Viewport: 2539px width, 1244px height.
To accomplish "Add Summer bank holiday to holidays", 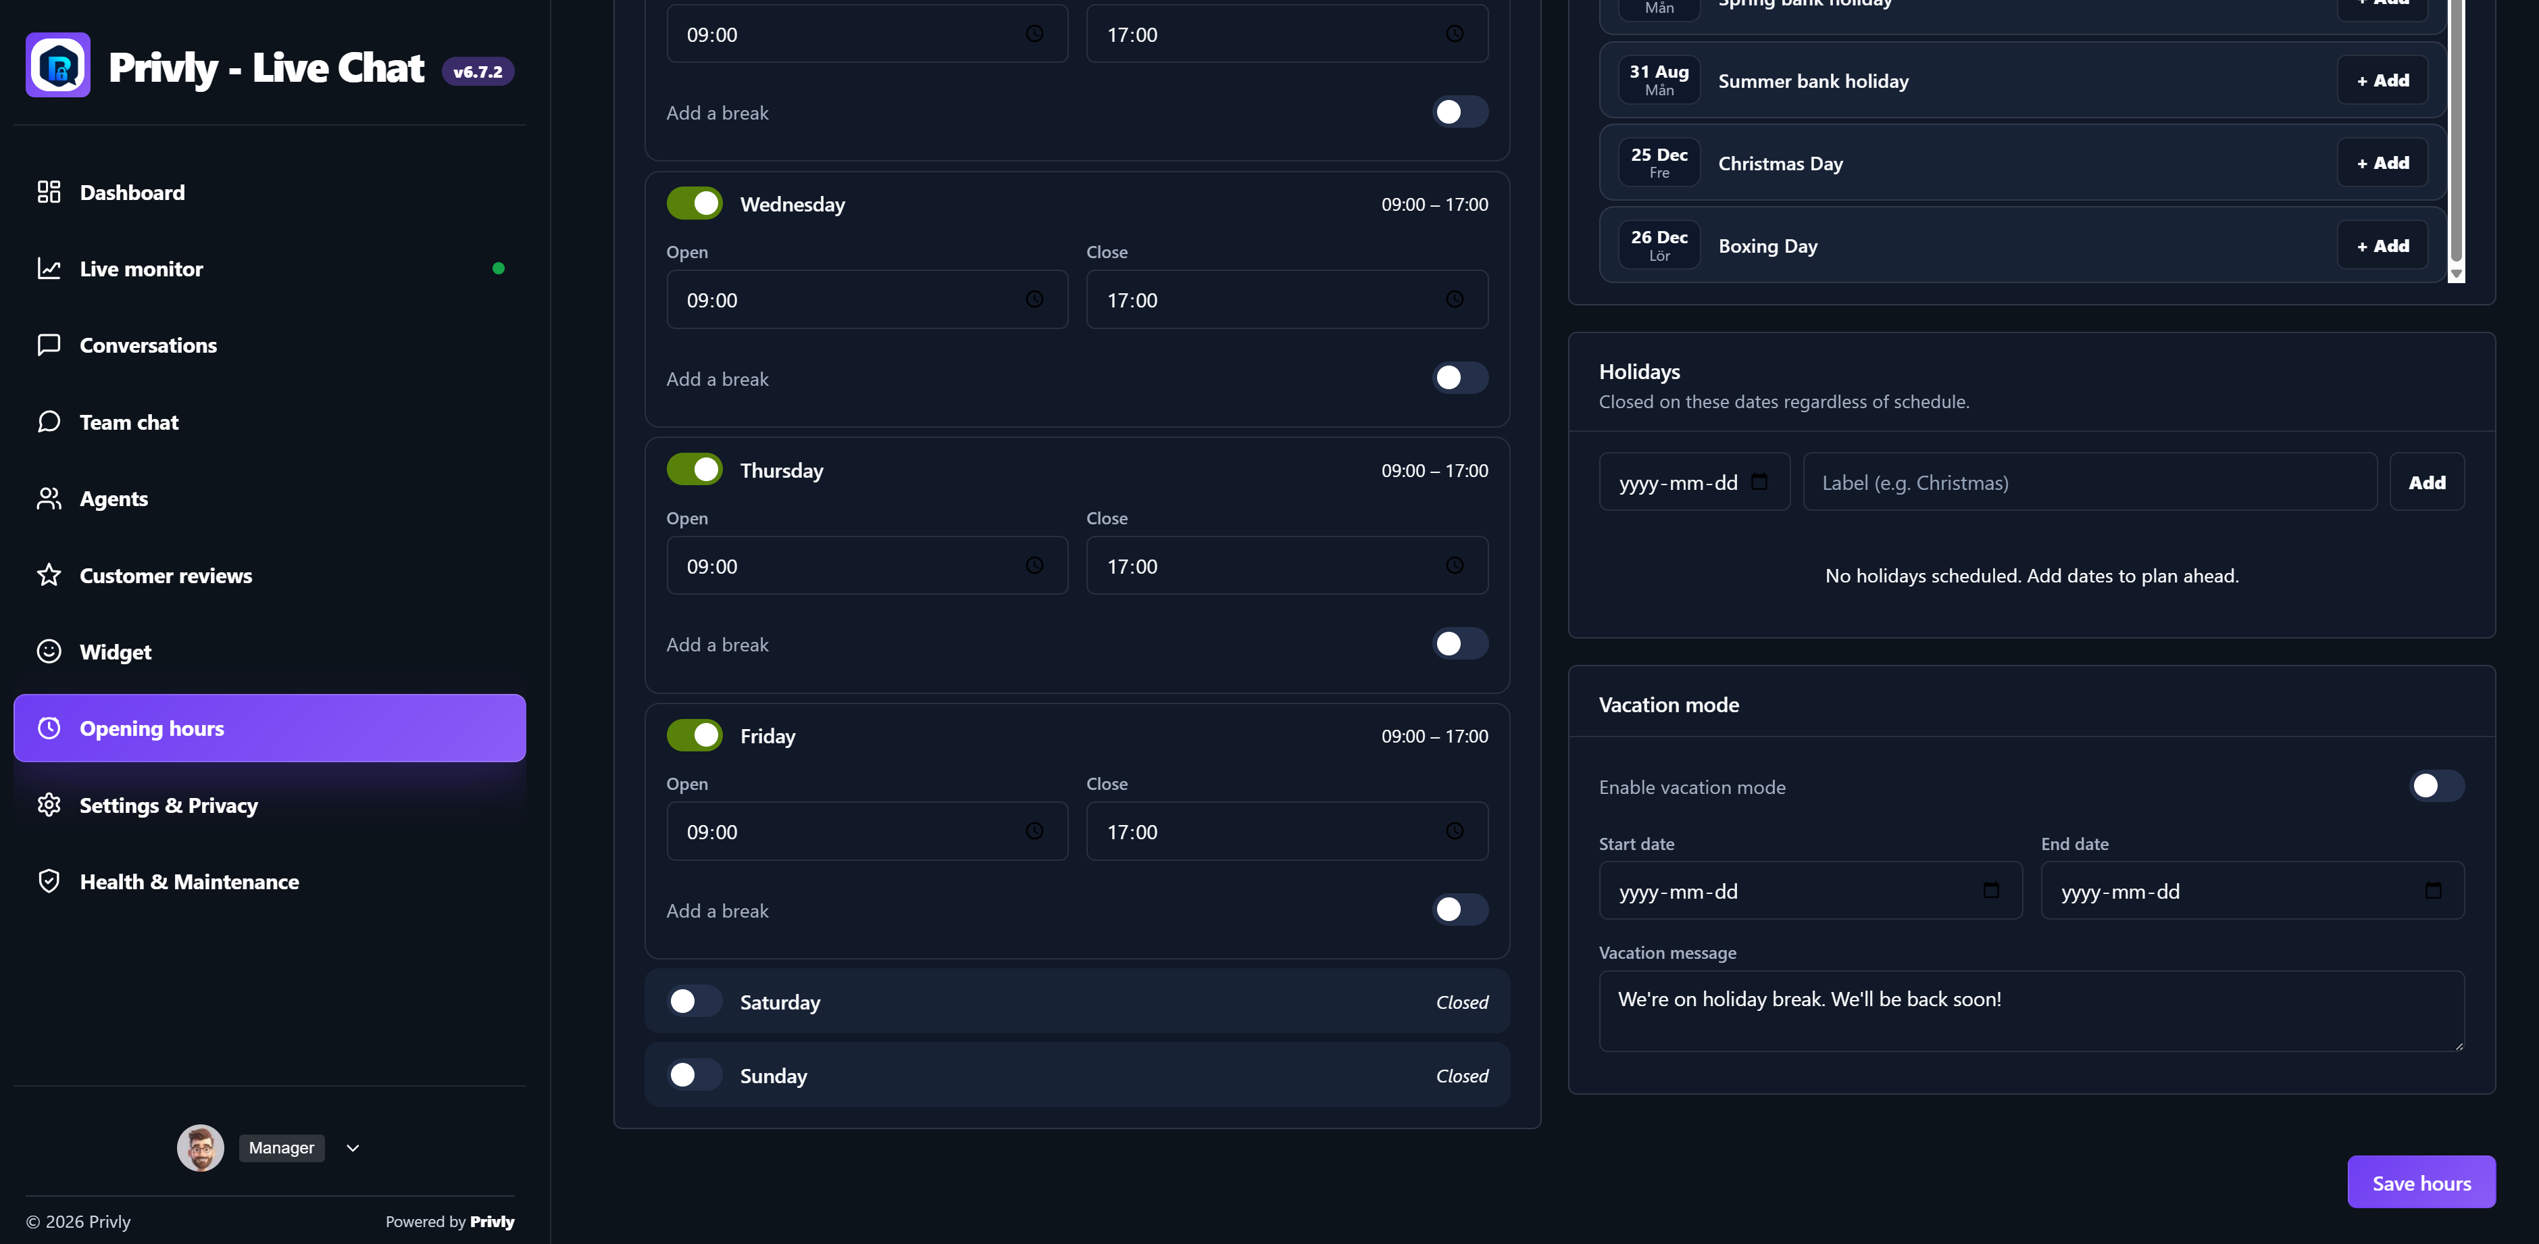I will (2382, 81).
